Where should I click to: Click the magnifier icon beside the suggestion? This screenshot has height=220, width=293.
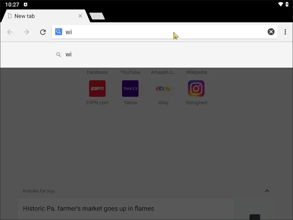[x=58, y=54]
